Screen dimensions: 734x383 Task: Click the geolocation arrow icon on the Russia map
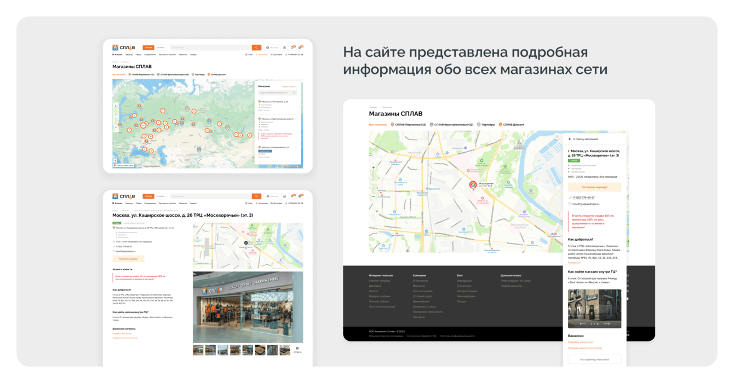tap(115, 161)
